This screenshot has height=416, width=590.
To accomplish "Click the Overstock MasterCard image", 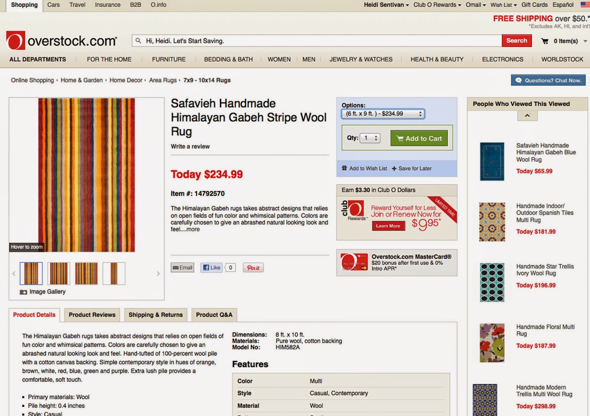I will click(x=354, y=262).
